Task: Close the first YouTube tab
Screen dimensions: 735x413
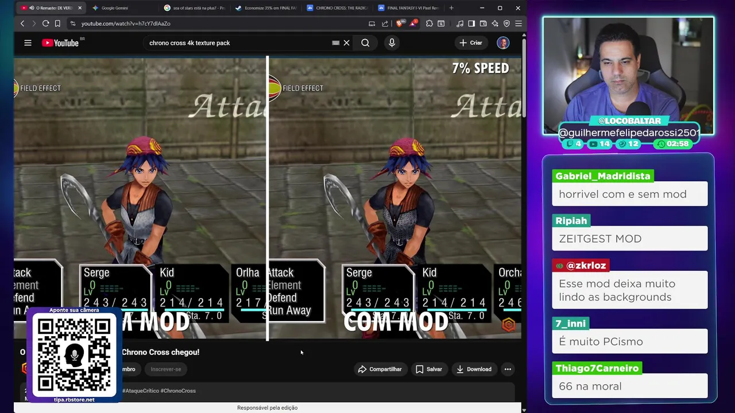Action: pos(80,8)
